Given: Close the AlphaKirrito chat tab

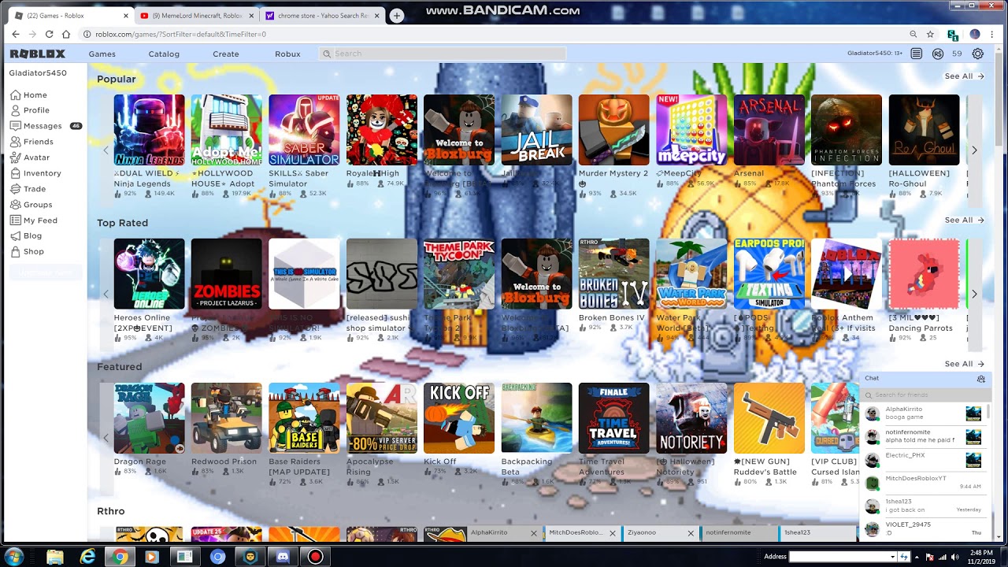Looking at the screenshot, I should point(533,533).
